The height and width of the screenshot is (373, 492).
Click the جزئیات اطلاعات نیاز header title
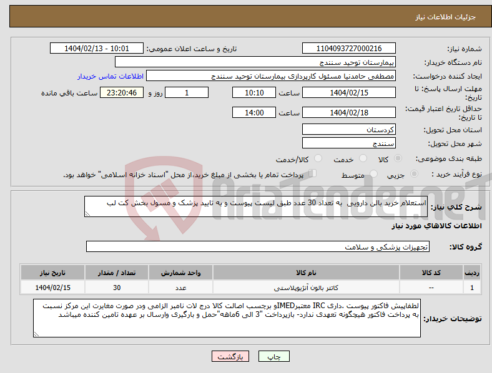click(446, 17)
